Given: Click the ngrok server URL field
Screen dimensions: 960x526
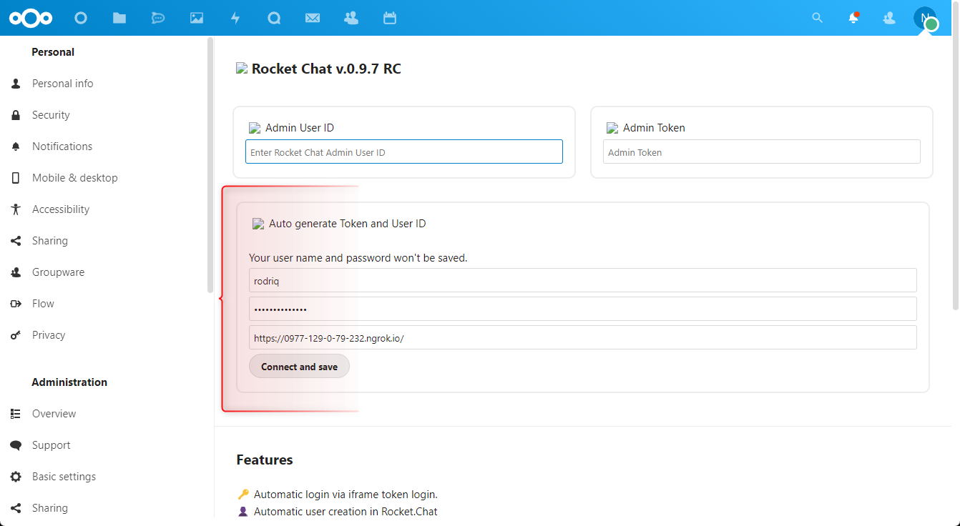Looking at the screenshot, I should pos(583,338).
